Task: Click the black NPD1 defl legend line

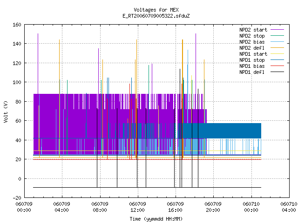Action: (278, 72)
